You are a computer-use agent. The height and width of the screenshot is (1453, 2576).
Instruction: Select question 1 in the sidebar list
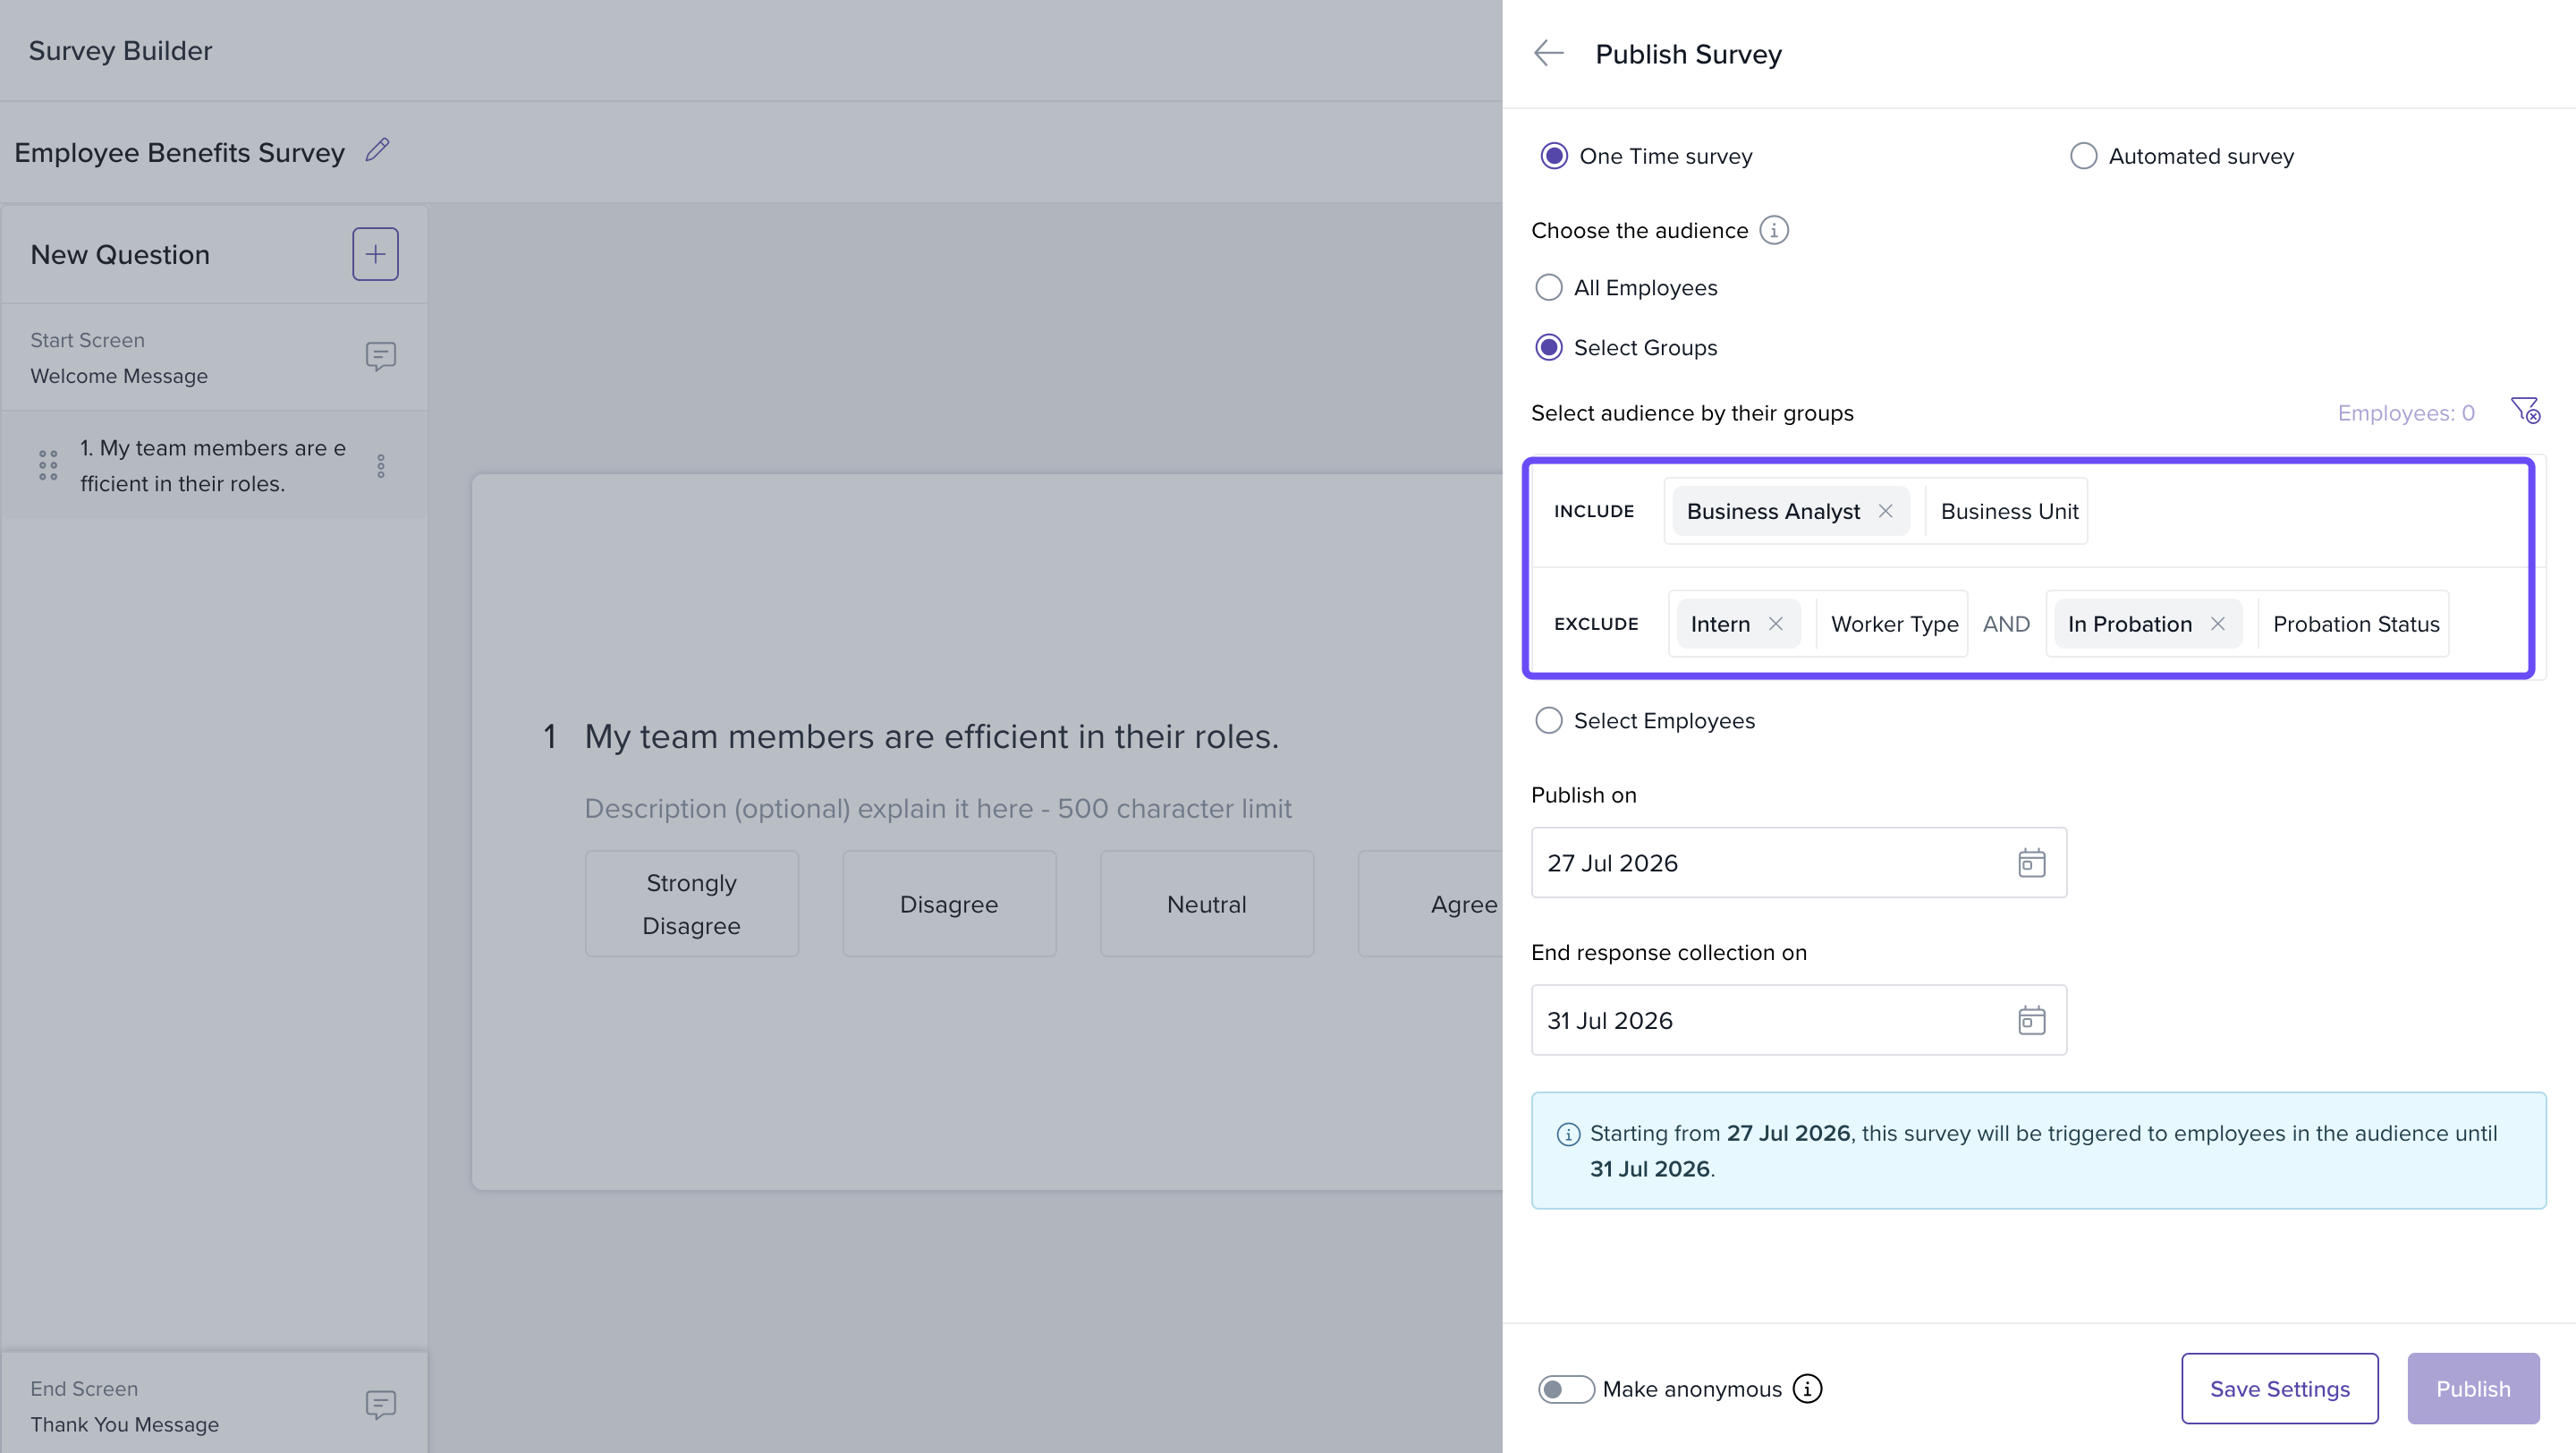214,465
